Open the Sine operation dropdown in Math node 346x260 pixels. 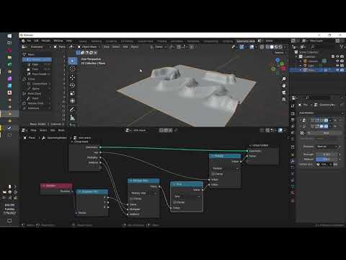[187, 196]
